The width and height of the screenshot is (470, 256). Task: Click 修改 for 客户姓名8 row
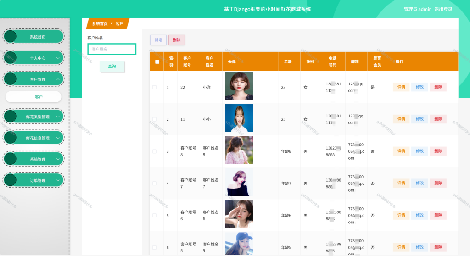pos(420,151)
